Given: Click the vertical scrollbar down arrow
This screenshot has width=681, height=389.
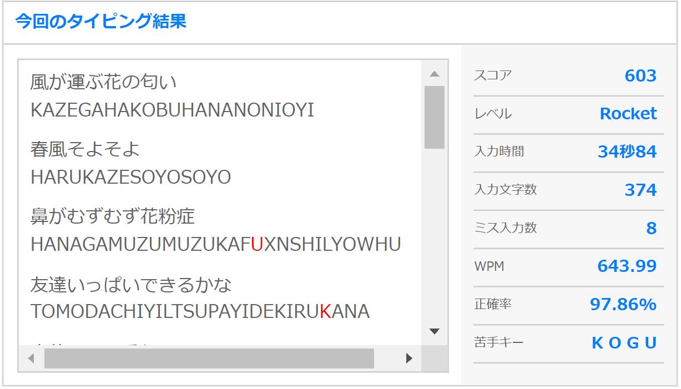Looking at the screenshot, I should 435,331.
